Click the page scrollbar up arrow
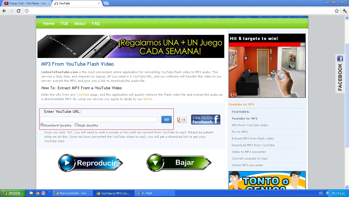This screenshot has width=349, height=197. 347,18
